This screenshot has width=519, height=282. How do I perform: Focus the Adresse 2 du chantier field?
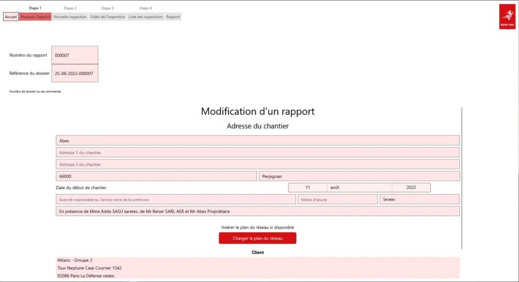(x=257, y=164)
